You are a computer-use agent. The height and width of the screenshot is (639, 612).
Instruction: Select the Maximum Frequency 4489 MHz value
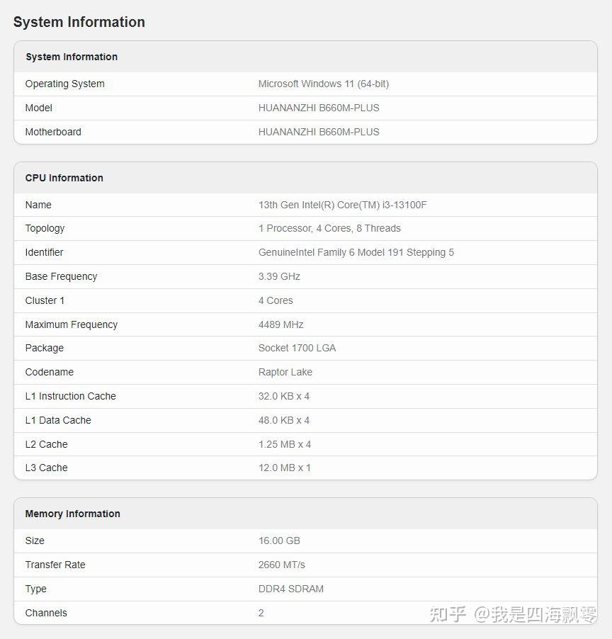coord(280,324)
